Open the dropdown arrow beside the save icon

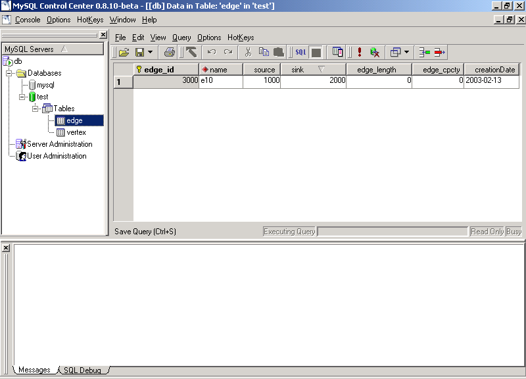150,53
